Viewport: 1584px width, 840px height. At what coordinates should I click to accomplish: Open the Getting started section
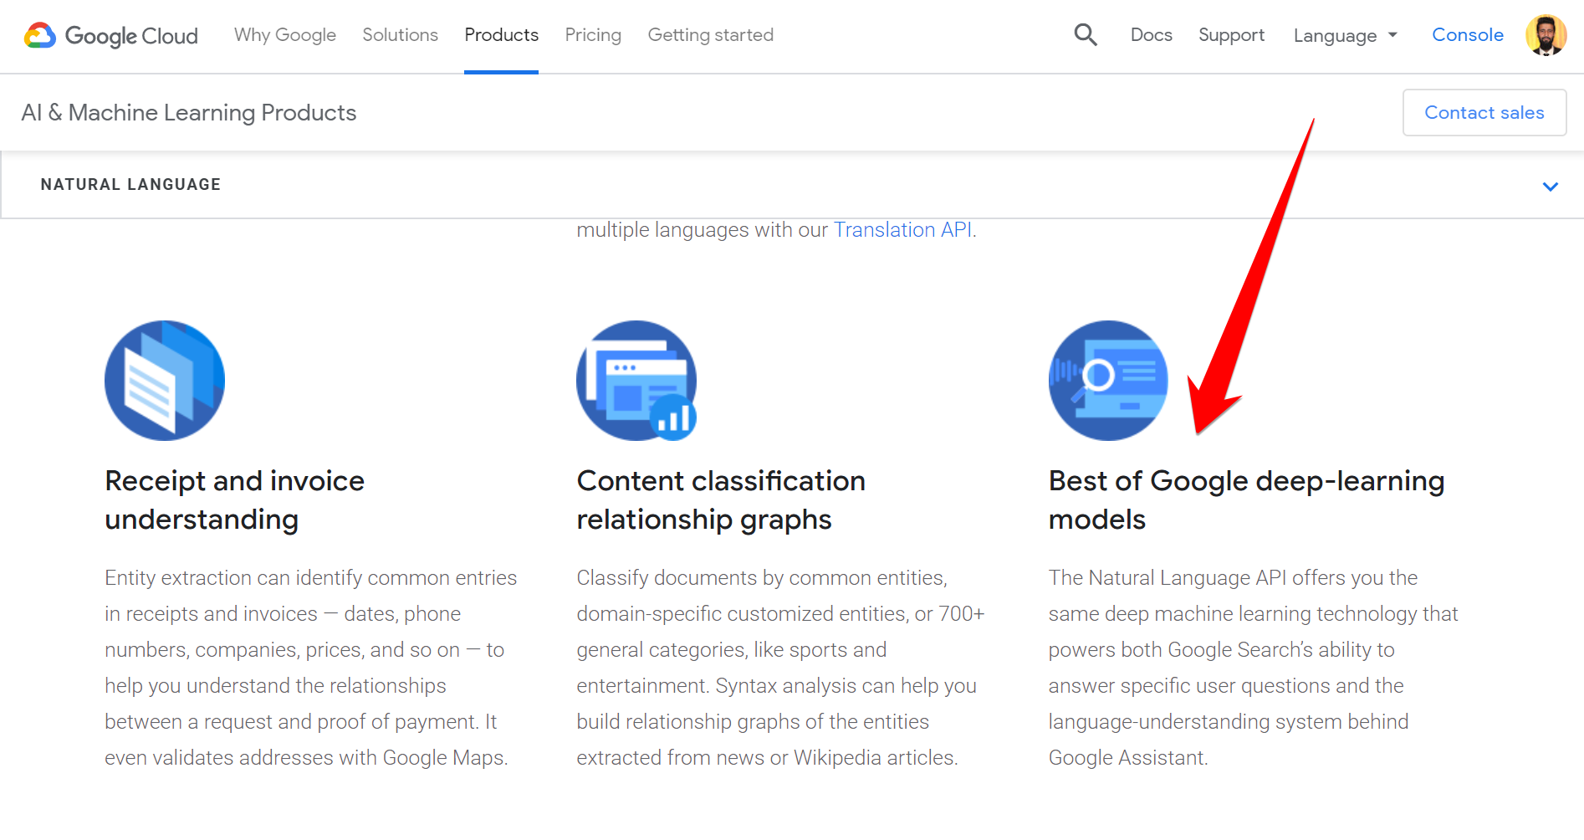(x=710, y=35)
